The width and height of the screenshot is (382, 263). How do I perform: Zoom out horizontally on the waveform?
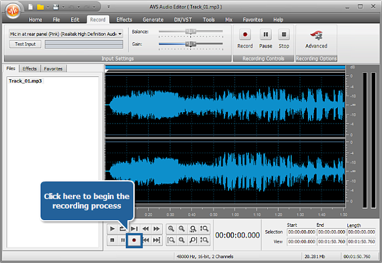(181, 229)
